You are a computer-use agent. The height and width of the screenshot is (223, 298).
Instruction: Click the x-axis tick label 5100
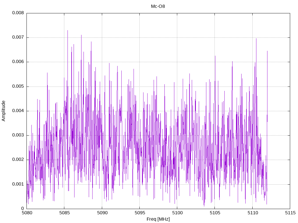tap(177, 213)
